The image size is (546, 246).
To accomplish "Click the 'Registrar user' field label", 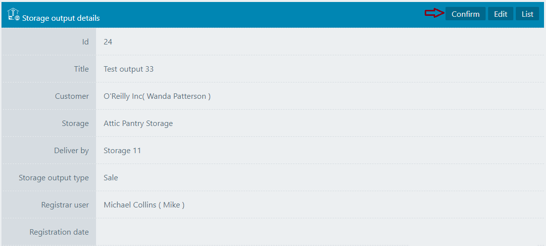I will 65,205.
